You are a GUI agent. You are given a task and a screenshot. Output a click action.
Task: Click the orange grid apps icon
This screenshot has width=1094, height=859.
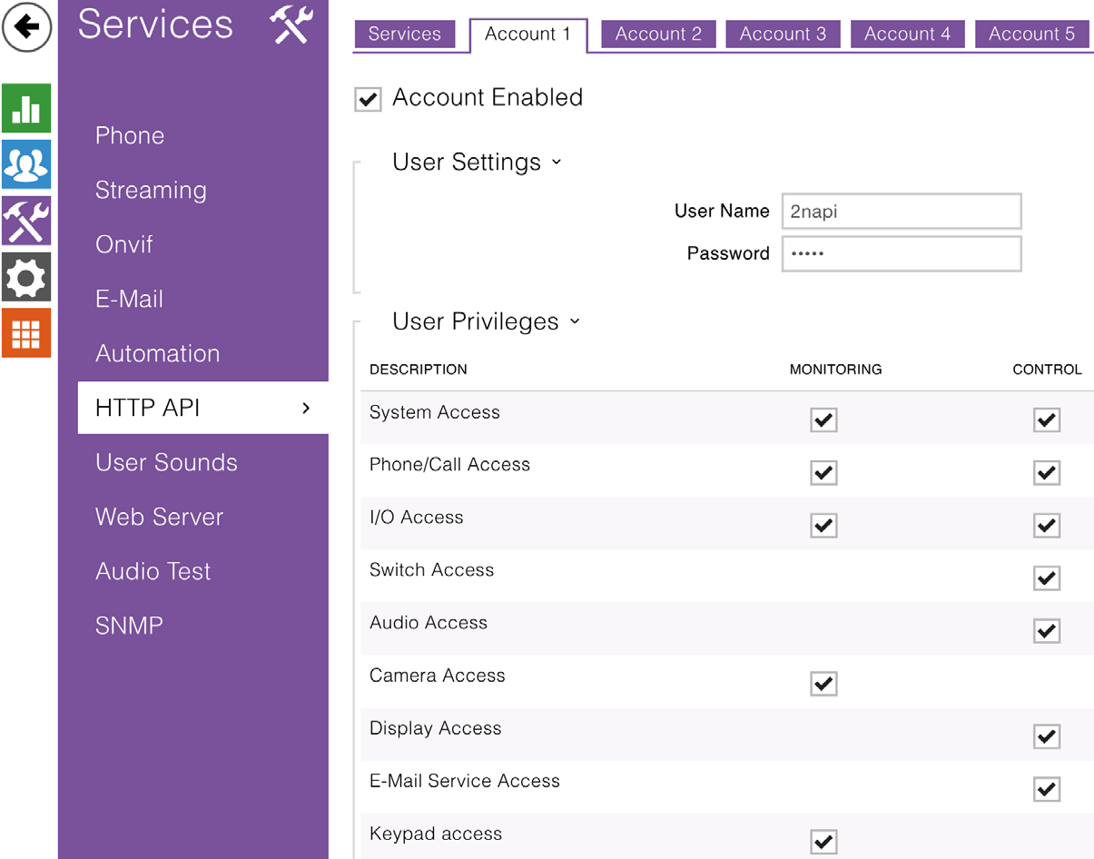tap(26, 333)
